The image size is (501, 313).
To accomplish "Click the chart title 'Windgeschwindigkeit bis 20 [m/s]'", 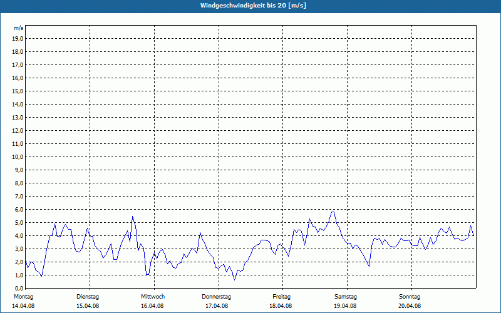I will pyautogui.click(x=253, y=6).
